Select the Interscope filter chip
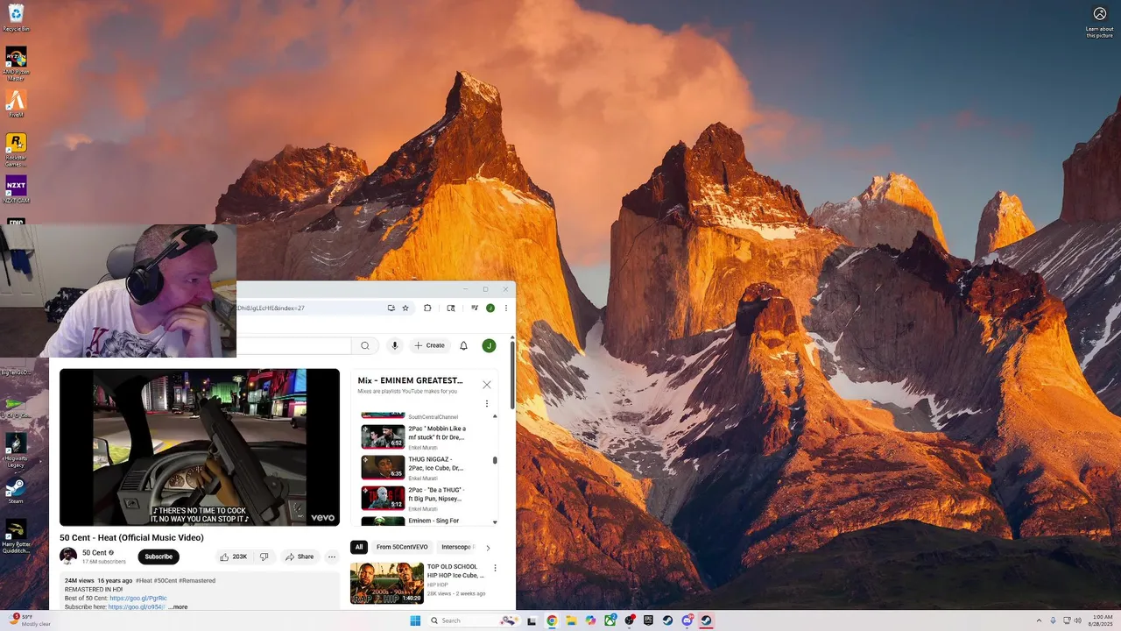 click(x=457, y=547)
